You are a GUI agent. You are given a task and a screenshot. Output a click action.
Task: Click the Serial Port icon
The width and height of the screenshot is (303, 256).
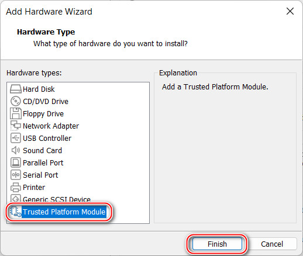(x=16, y=175)
